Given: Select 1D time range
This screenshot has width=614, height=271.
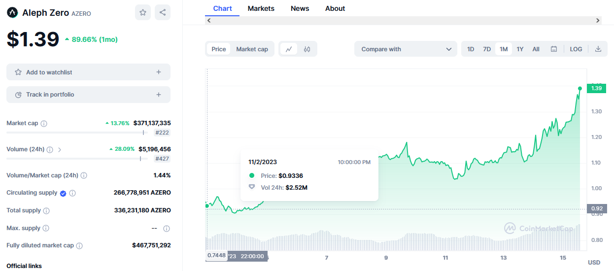Looking at the screenshot, I should 471,49.
